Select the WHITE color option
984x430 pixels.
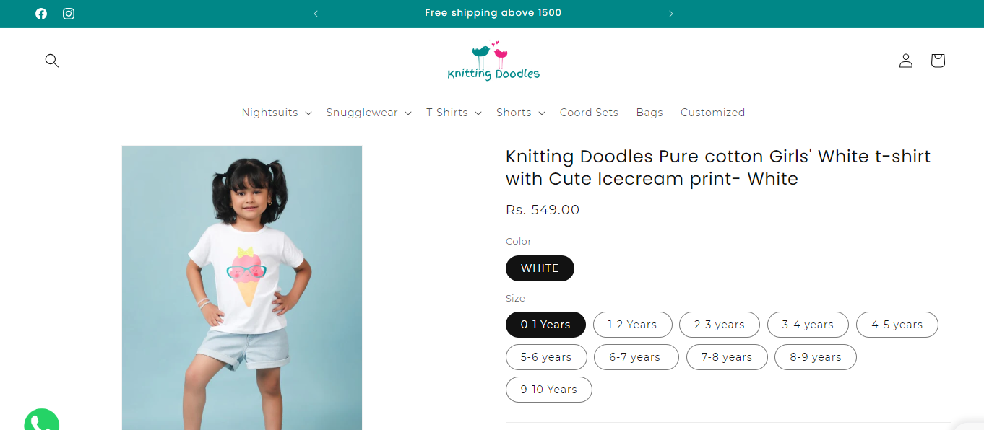click(540, 268)
